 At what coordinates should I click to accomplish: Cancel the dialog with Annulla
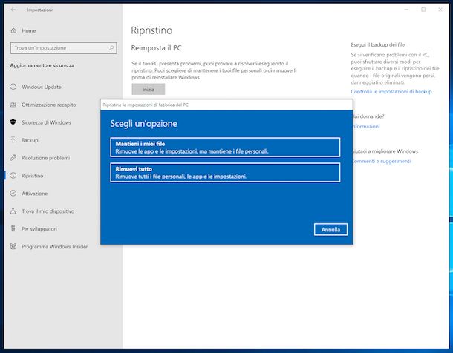330,230
